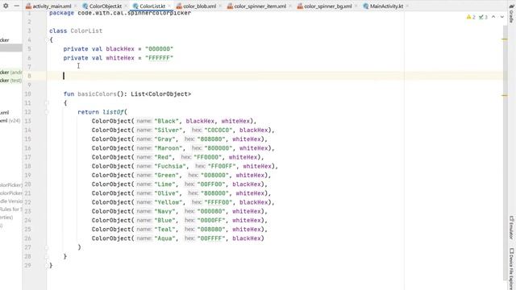Close the activity_main.xml tab

click(x=75, y=6)
